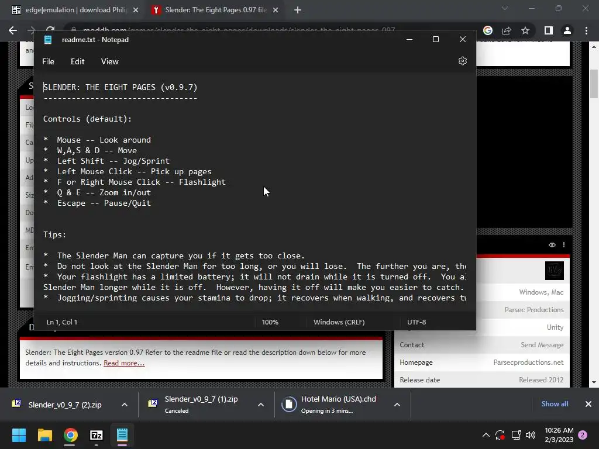This screenshot has height=449, width=599.
Task: Open File Explorer from taskbar
Action: coord(44,435)
